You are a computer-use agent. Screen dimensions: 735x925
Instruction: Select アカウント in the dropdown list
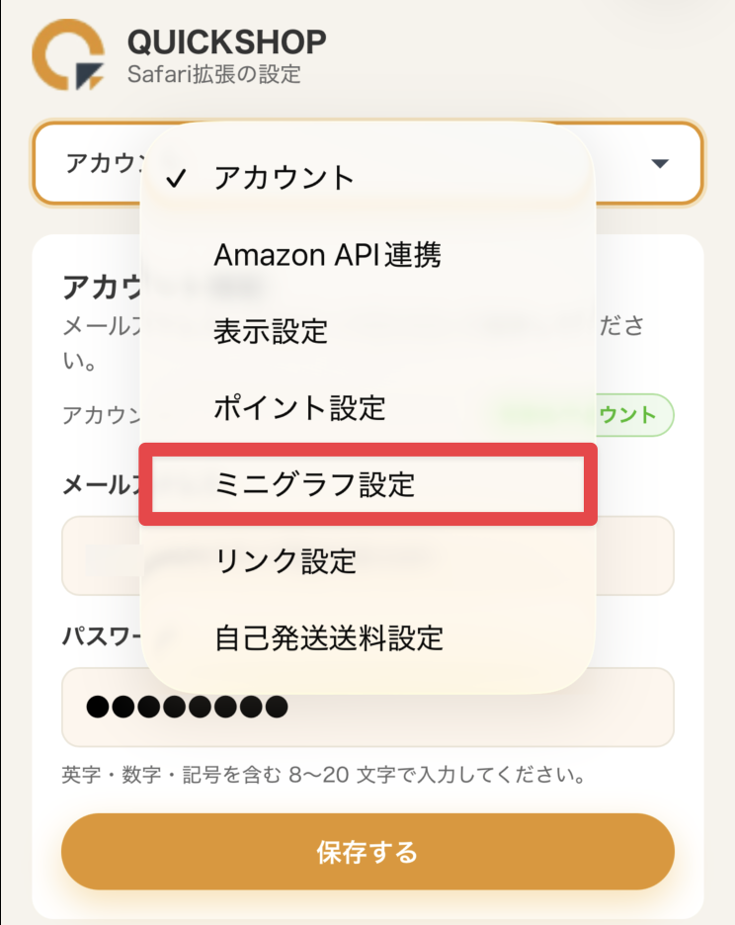pyautogui.click(x=285, y=179)
